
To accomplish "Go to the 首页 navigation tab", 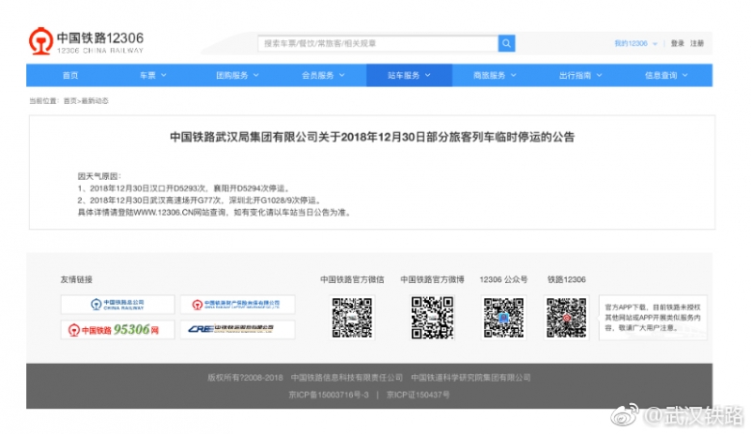I will click(x=70, y=75).
